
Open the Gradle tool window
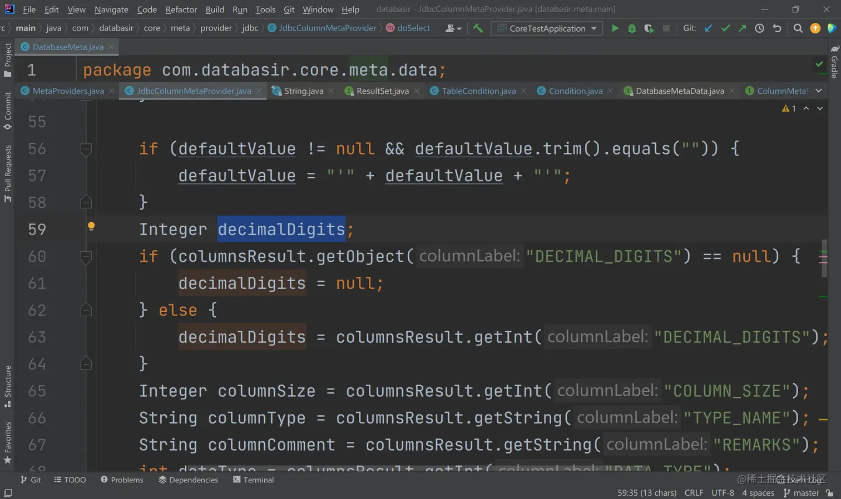(x=834, y=62)
